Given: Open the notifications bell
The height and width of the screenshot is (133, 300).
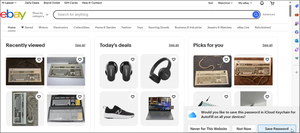Looking at the screenshot, I should tap(262, 3).
